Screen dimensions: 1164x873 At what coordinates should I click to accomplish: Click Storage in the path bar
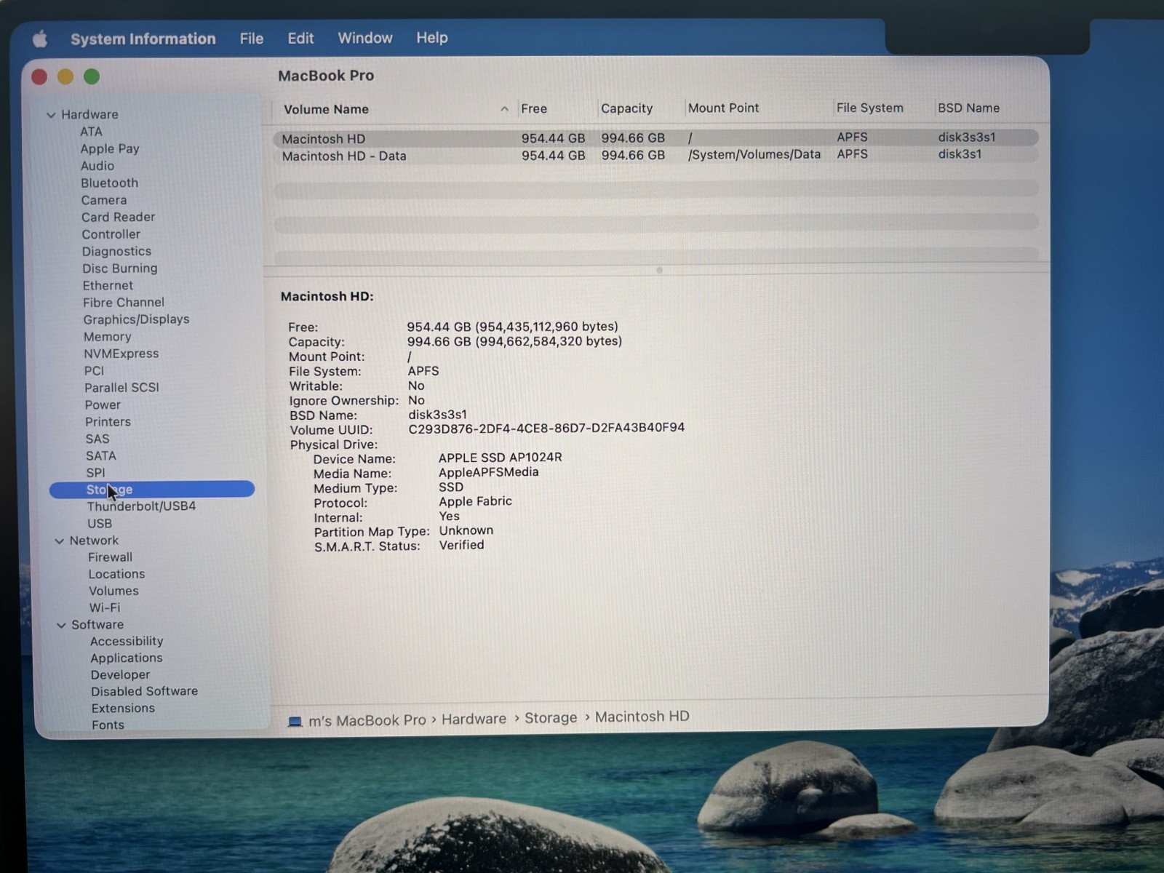pyautogui.click(x=551, y=718)
